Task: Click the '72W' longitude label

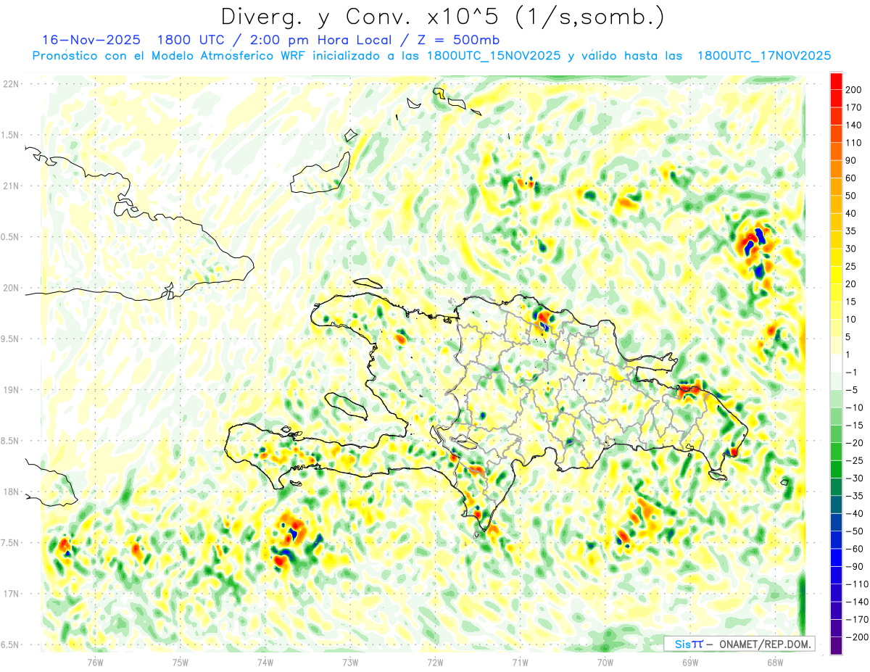Action: point(435,662)
